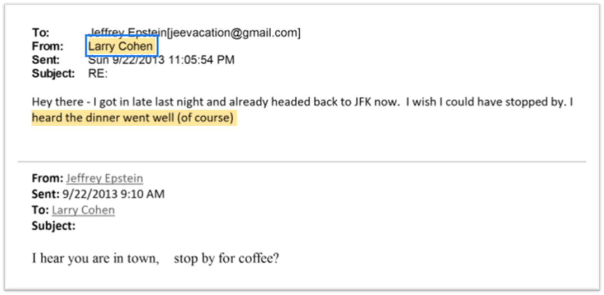Click "To:" label in quoted message
The height and width of the screenshot is (295, 604).
point(40,210)
